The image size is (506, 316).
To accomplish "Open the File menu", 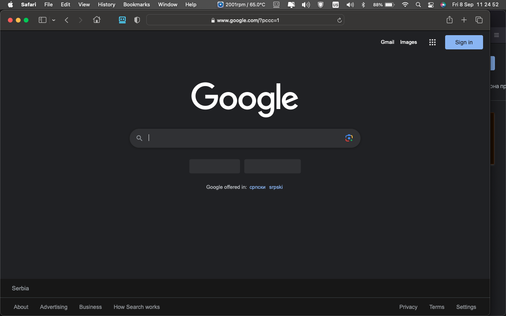I will pos(49,5).
